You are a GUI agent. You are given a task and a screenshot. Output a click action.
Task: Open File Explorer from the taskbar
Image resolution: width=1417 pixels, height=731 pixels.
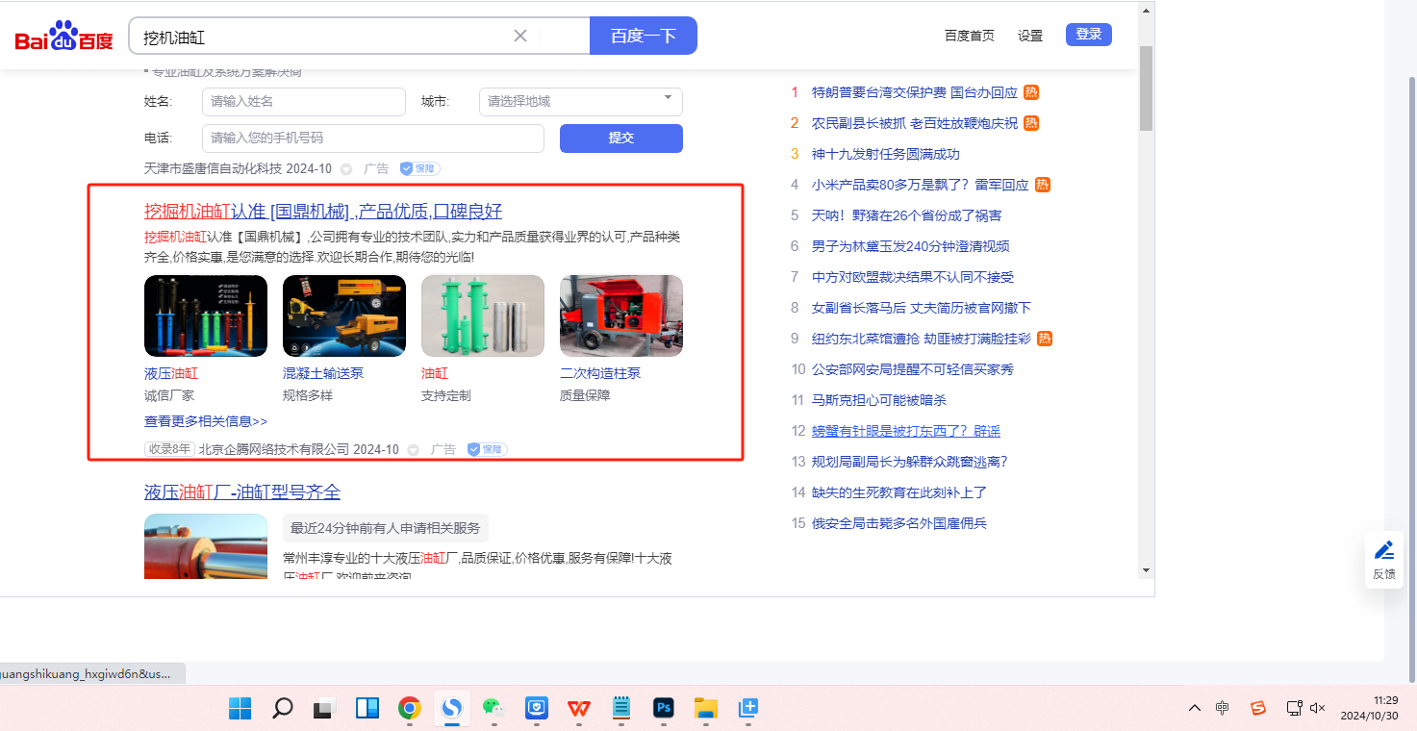pyautogui.click(x=706, y=709)
